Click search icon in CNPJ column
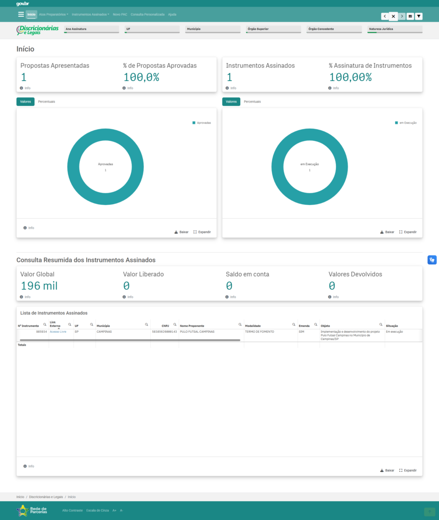 click(175, 325)
